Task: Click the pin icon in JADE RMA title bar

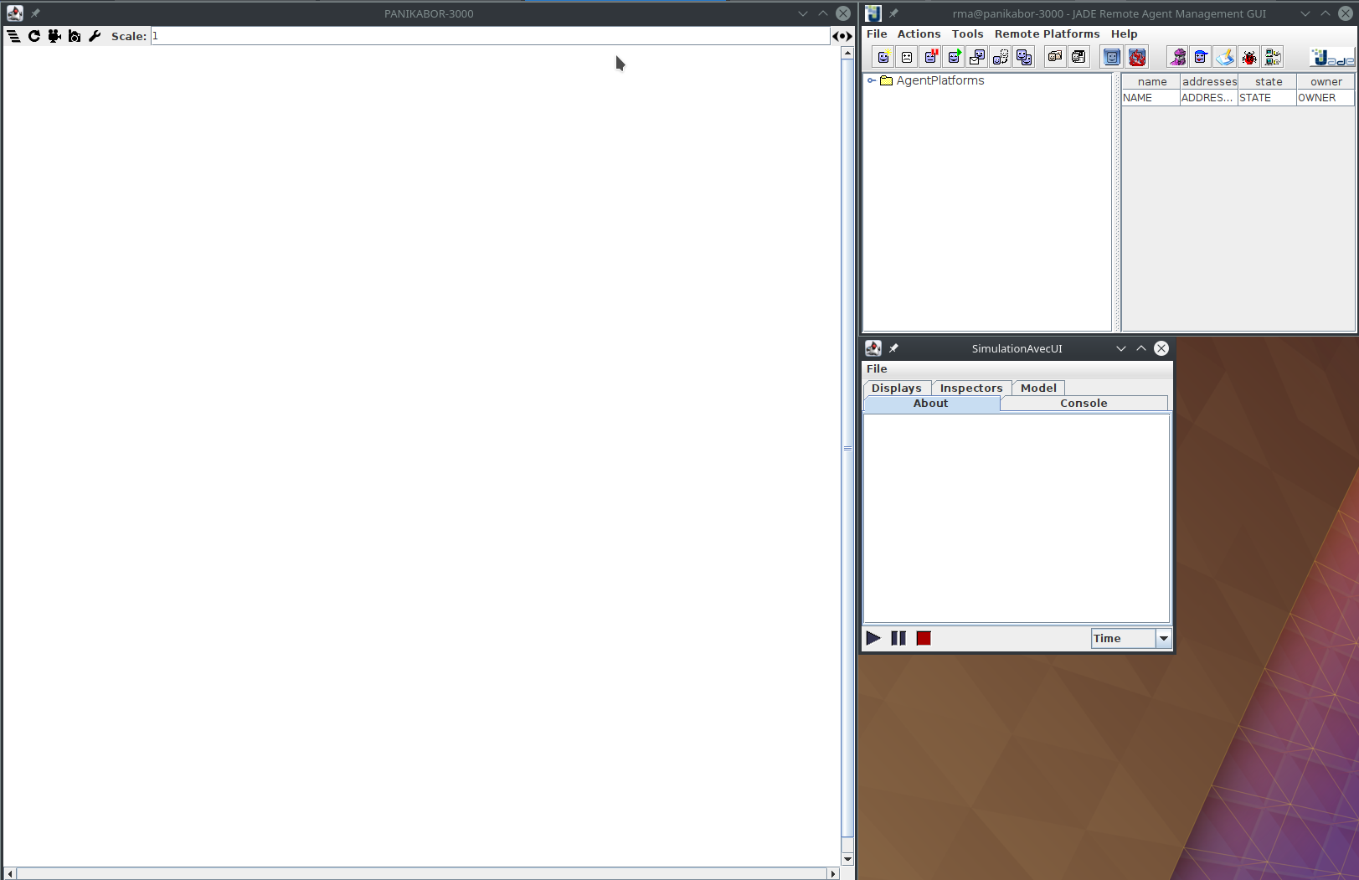Action: tap(893, 13)
